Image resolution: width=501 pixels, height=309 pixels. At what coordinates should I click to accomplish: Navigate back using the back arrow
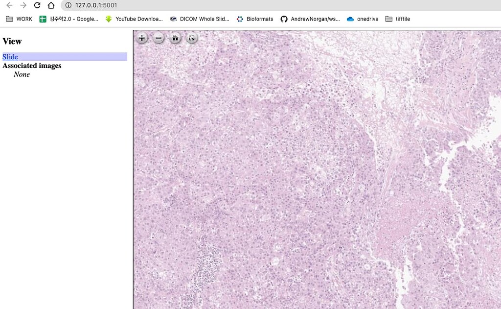tap(9, 5)
